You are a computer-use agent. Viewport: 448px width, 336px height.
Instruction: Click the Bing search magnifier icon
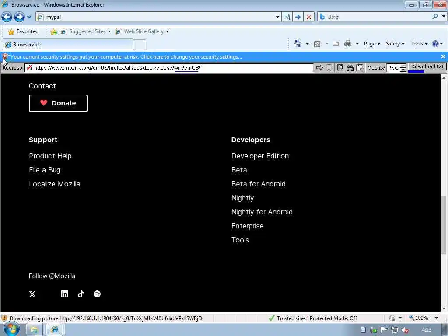pyautogui.click(x=435, y=17)
